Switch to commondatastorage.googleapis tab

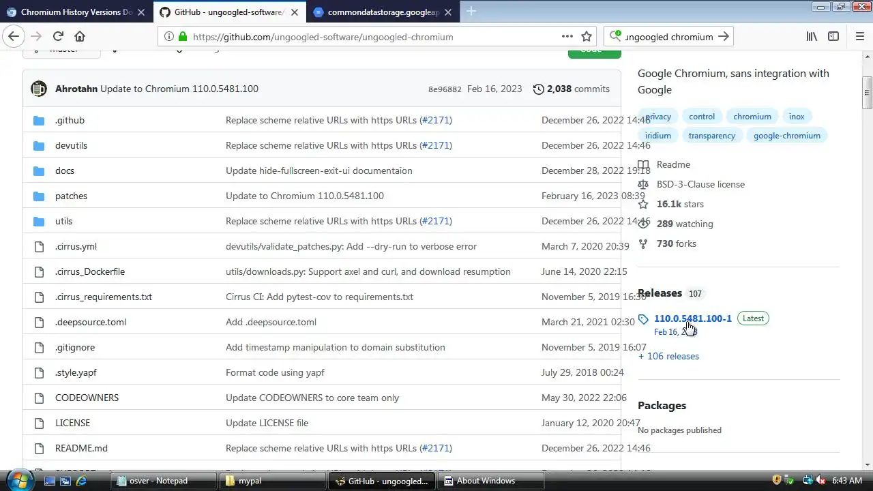click(x=383, y=12)
